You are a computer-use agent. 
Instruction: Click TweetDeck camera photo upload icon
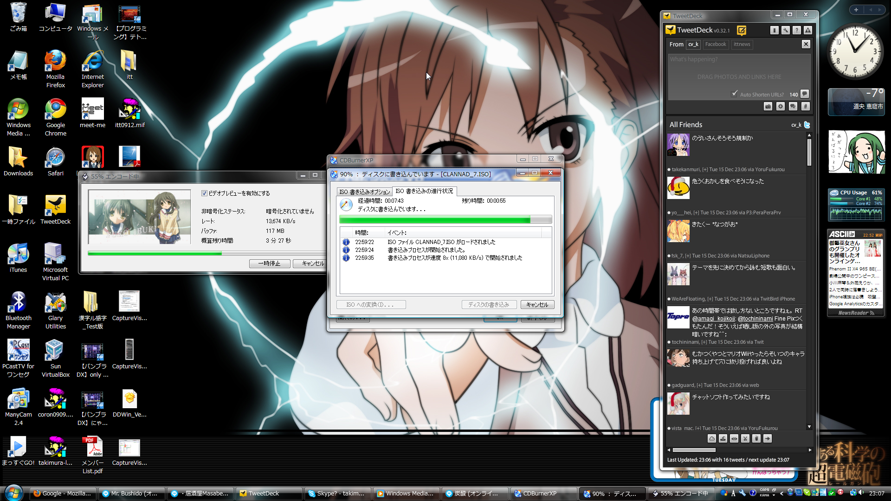click(768, 107)
